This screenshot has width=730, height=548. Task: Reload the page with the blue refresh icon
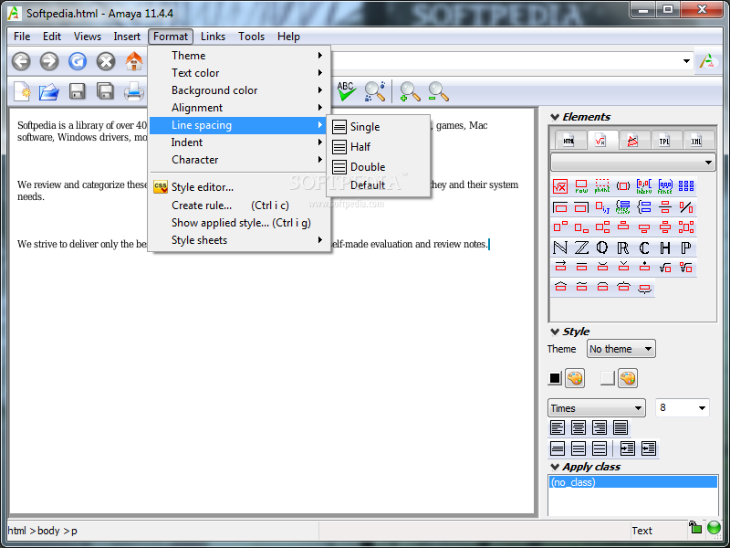coord(78,61)
